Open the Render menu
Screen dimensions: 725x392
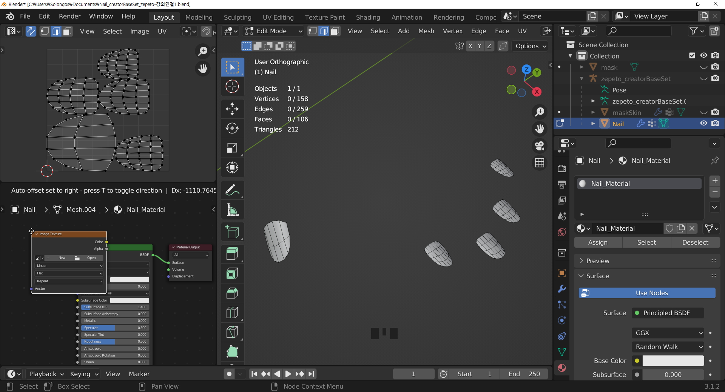pos(70,16)
